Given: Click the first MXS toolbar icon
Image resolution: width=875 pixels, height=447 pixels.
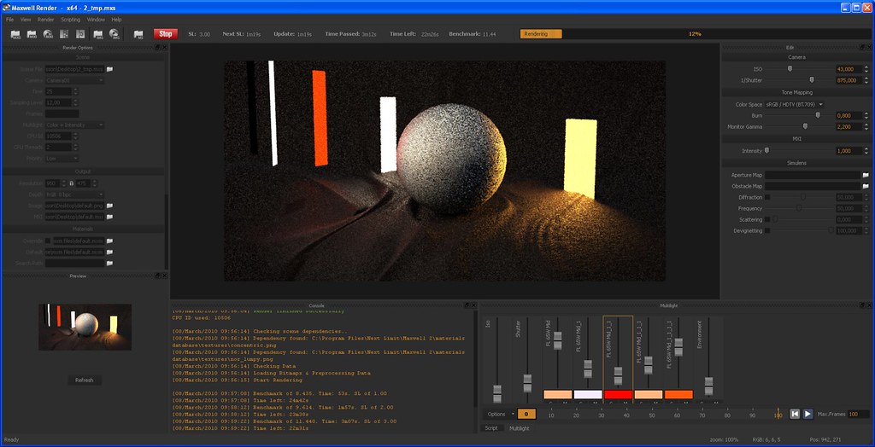Looking at the screenshot, I should click(x=15, y=34).
